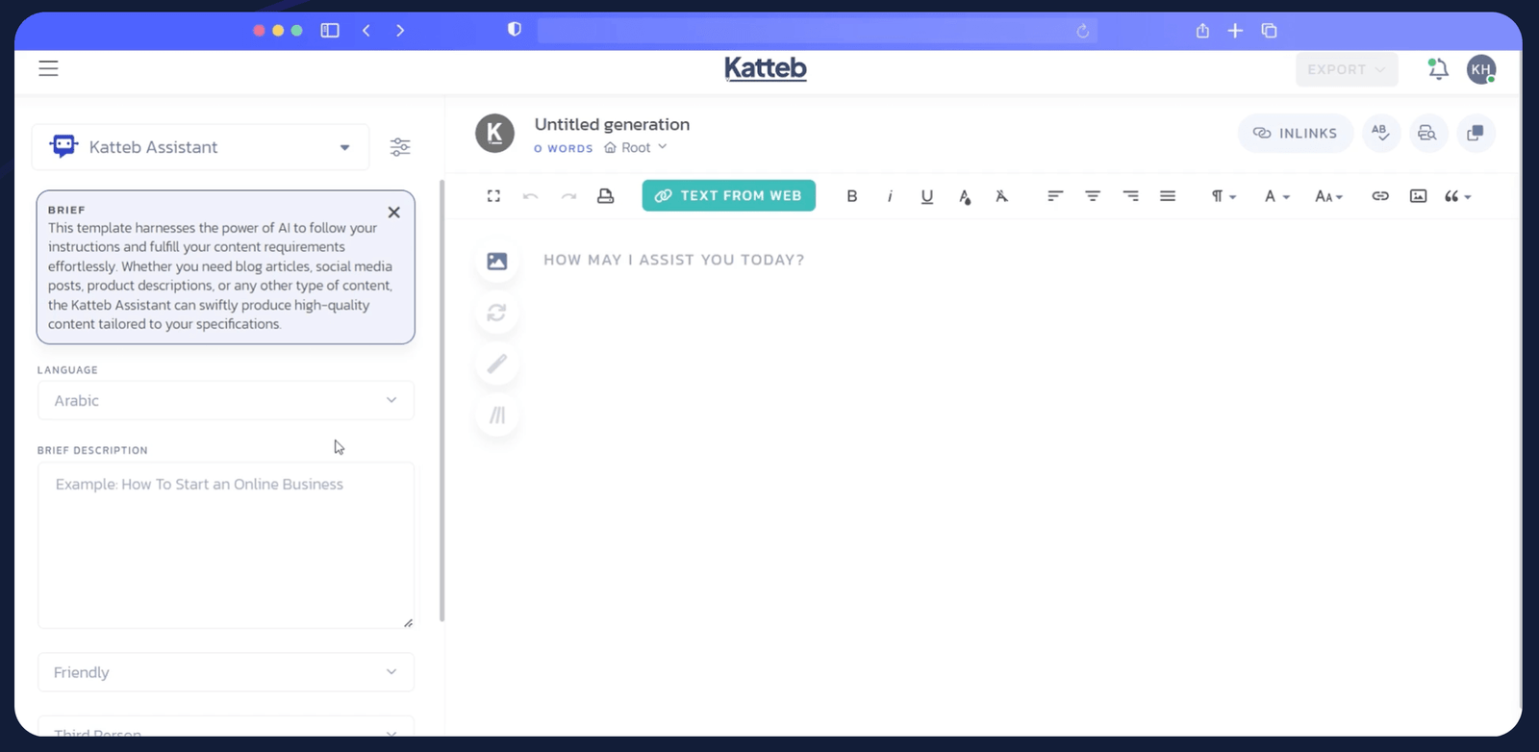Align text left

[1055, 196]
